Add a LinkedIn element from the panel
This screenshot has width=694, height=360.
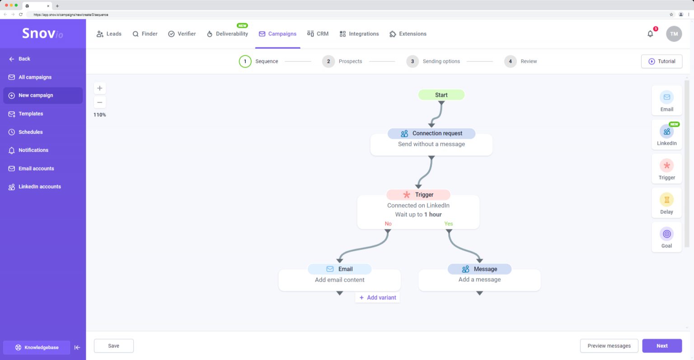point(666,135)
